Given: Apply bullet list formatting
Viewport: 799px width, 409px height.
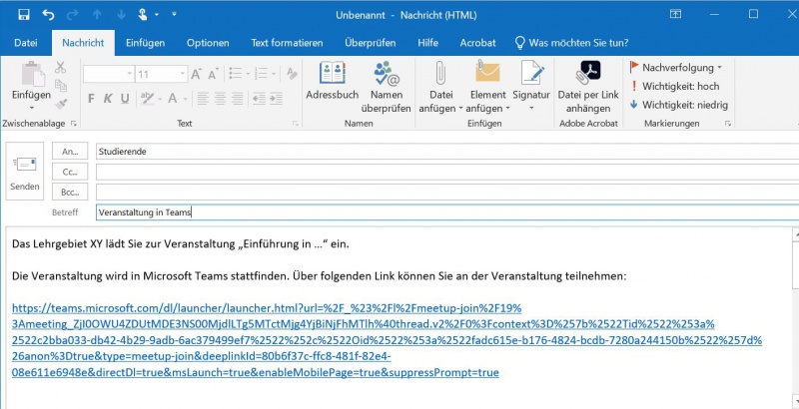Looking at the screenshot, I should pos(235,74).
